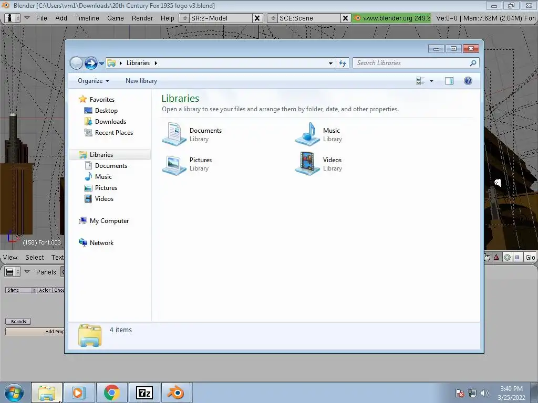Expand the Libraries breadcrumb arrow

coord(156,63)
